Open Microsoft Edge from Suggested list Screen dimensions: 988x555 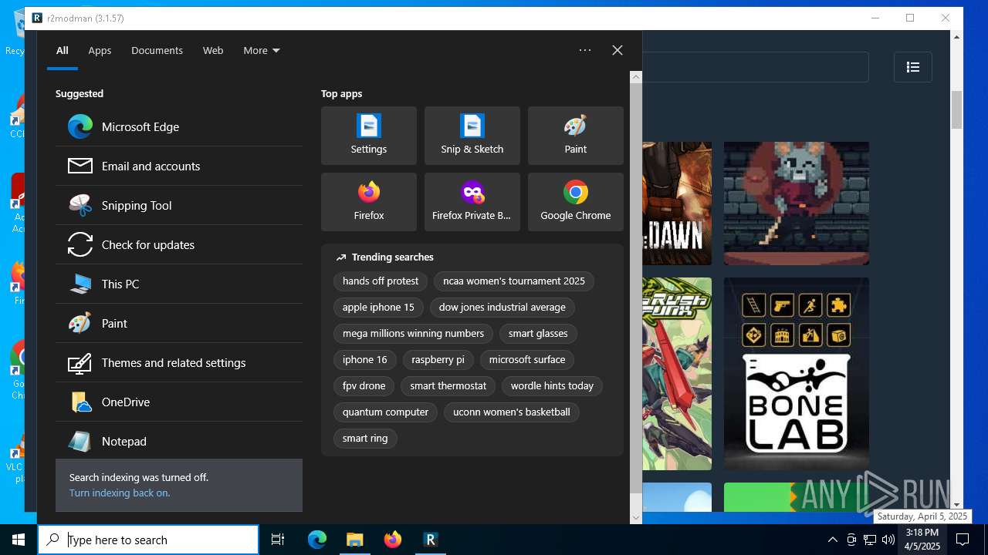[179, 126]
